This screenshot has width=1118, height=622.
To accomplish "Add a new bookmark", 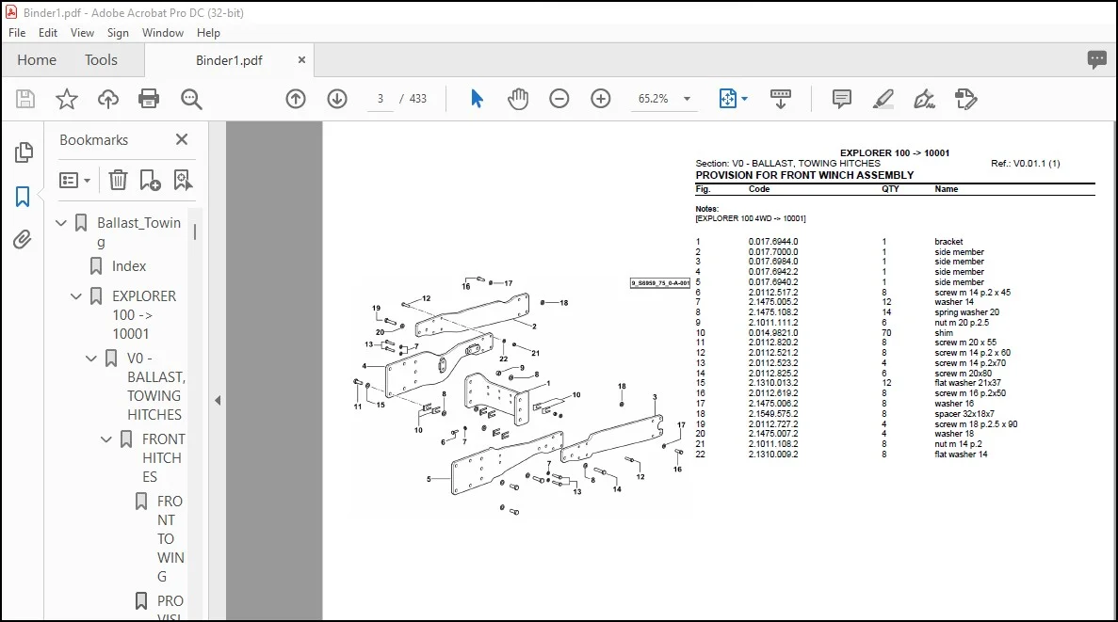I will 150,181.
